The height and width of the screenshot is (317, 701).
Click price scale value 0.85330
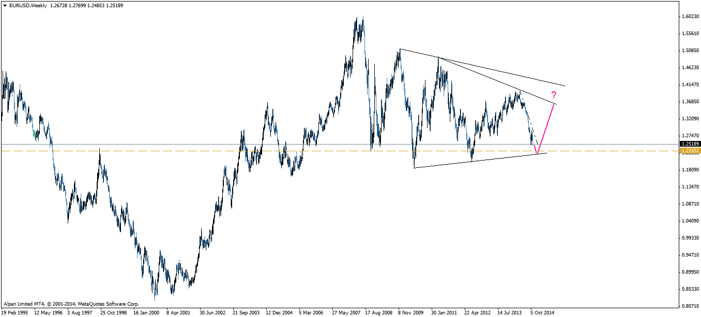691,289
